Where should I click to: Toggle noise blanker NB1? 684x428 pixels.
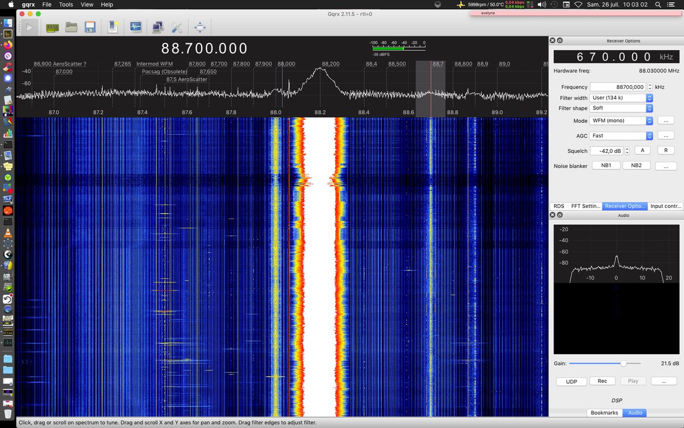tap(606, 165)
